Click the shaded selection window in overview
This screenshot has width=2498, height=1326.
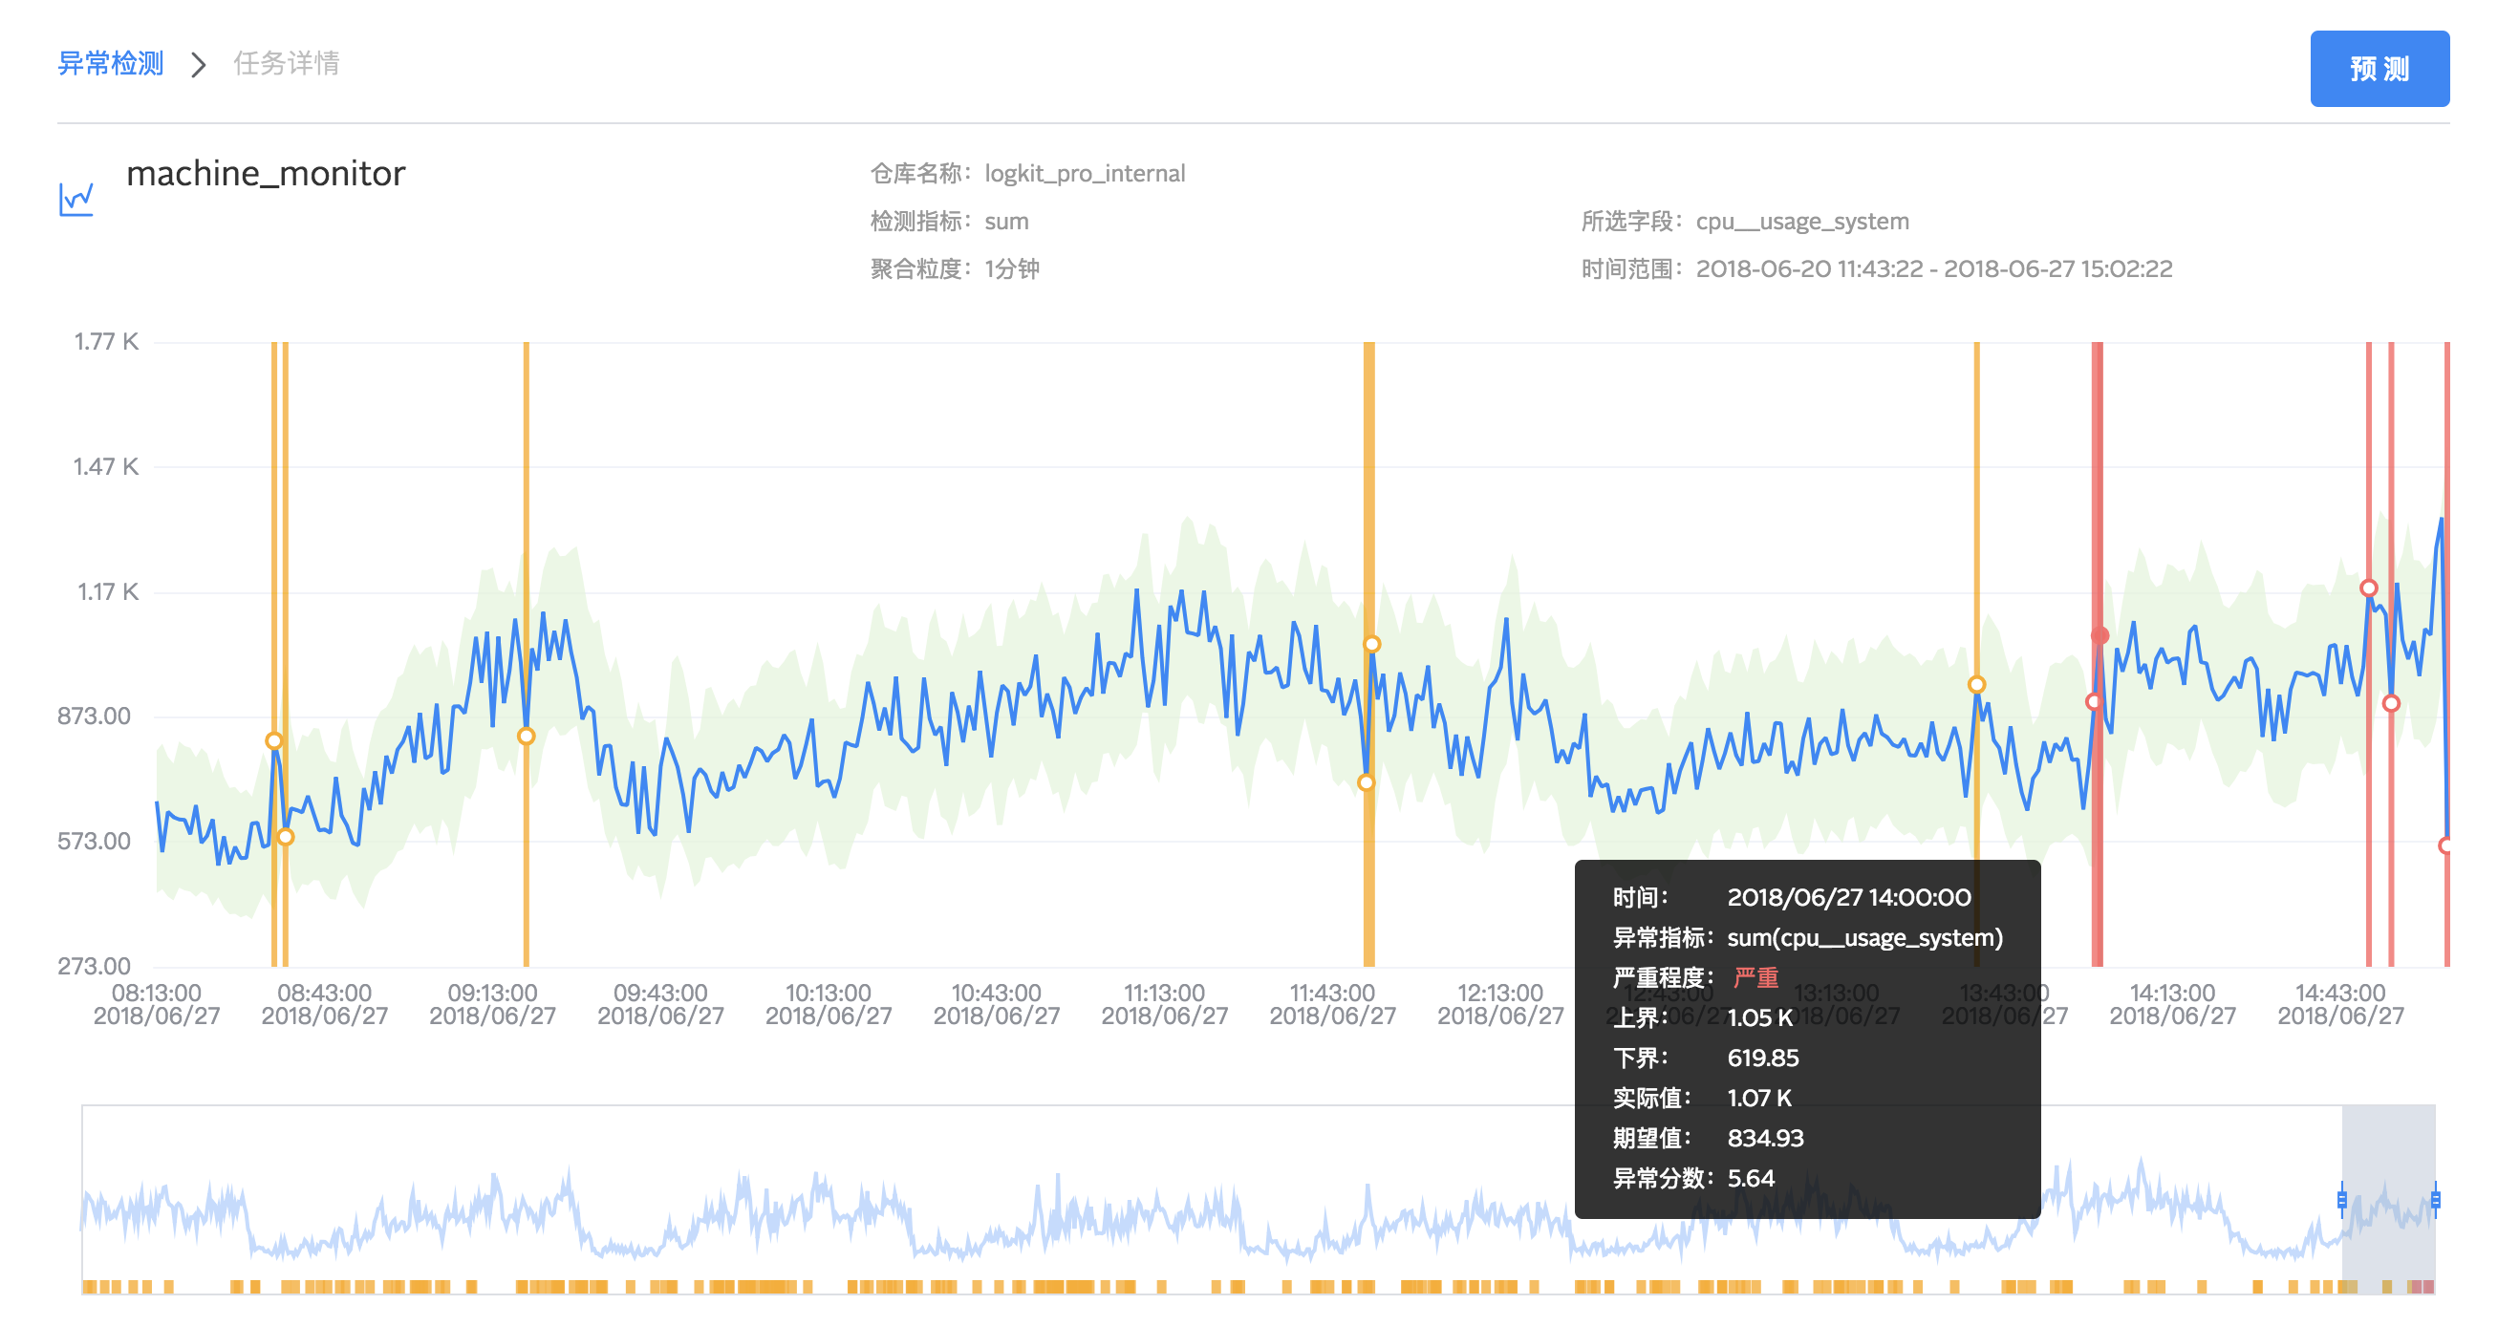[x=2388, y=1200]
